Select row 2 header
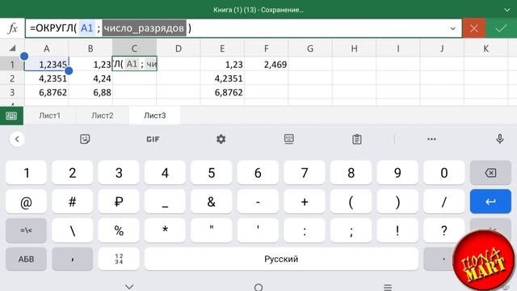 (x=12, y=78)
